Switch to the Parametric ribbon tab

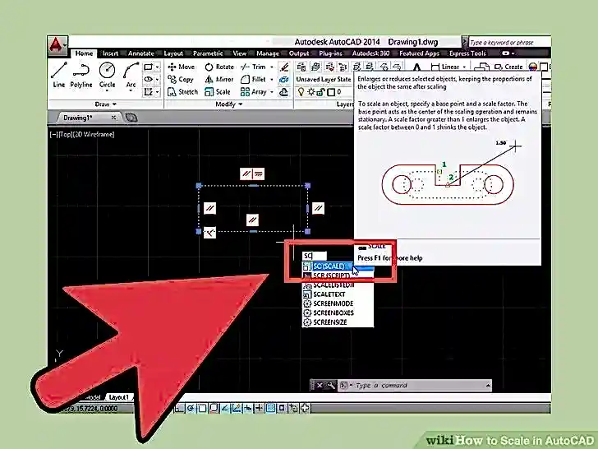click(208, 53)
